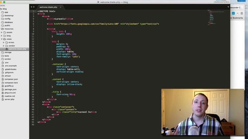This screenshot has width=248, height=139.
Task: Place cursor in .title selector
Action: (x=55, y=92)
